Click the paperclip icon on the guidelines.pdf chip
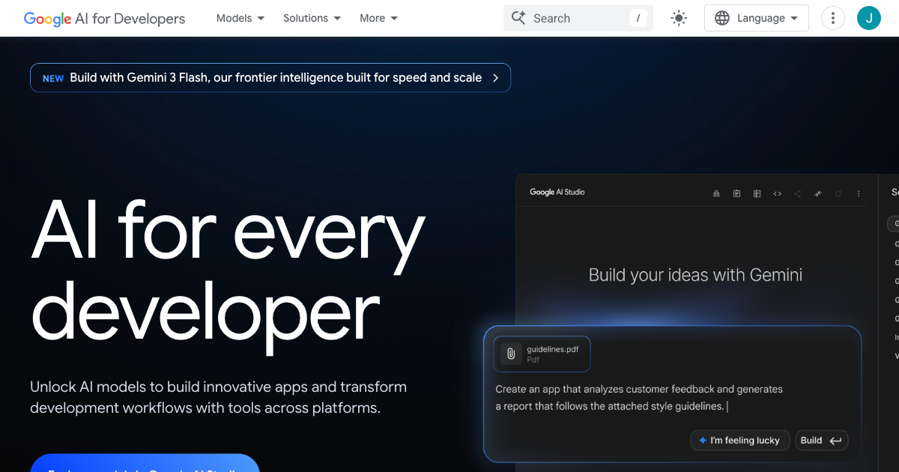Screen dimensions: 899x472 point(511,354)
